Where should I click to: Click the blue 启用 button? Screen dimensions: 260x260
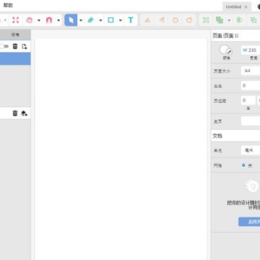coord(249,222)
